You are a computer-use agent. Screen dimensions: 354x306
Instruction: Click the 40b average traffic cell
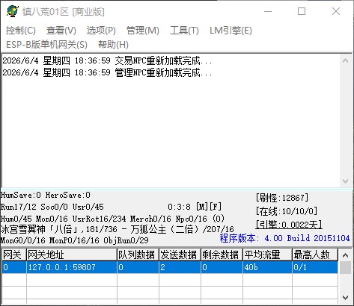point(267,267)
